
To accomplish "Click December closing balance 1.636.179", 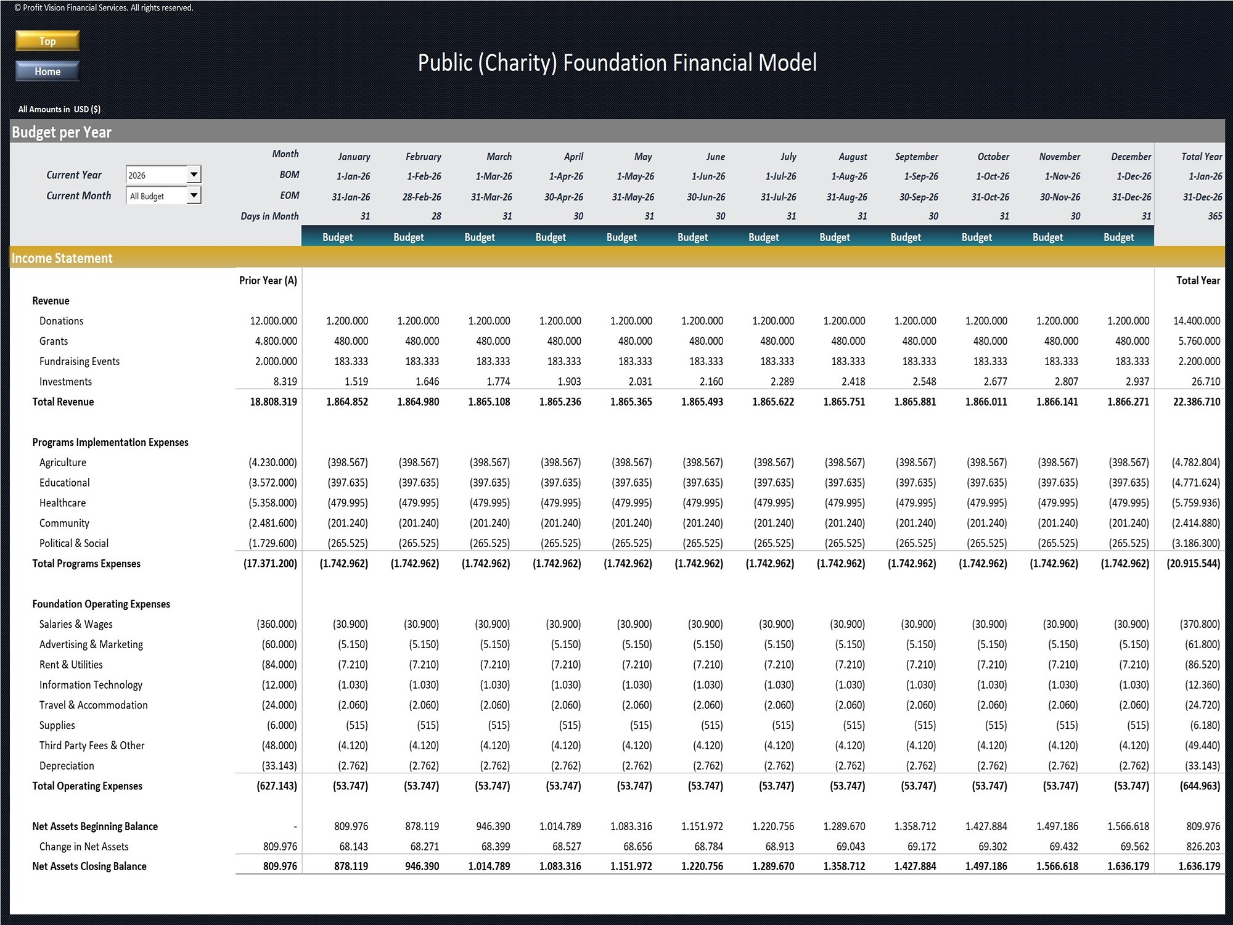I will [1128, 866].
